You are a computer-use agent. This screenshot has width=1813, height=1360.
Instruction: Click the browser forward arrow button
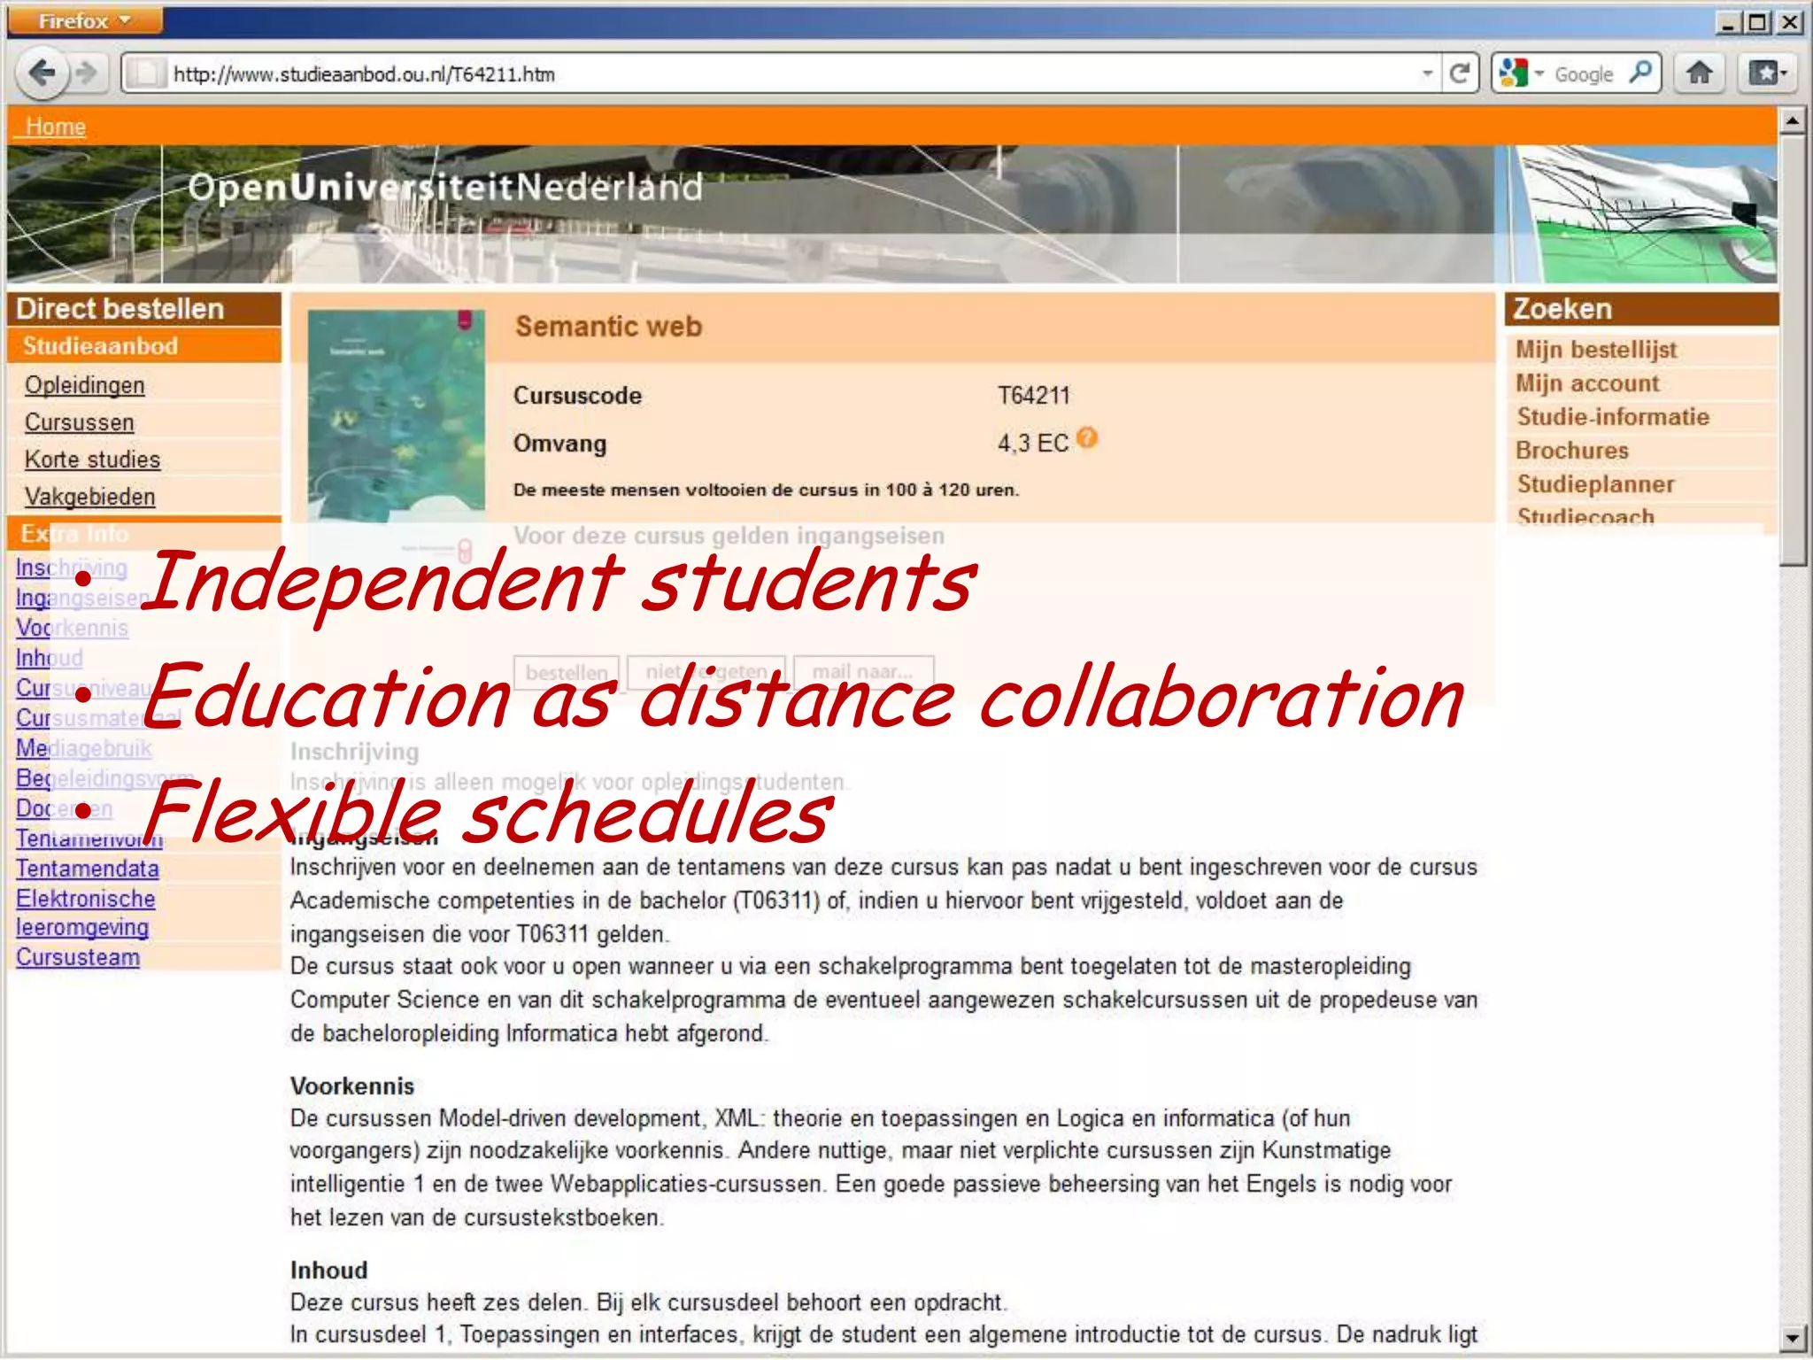point(87,73)
